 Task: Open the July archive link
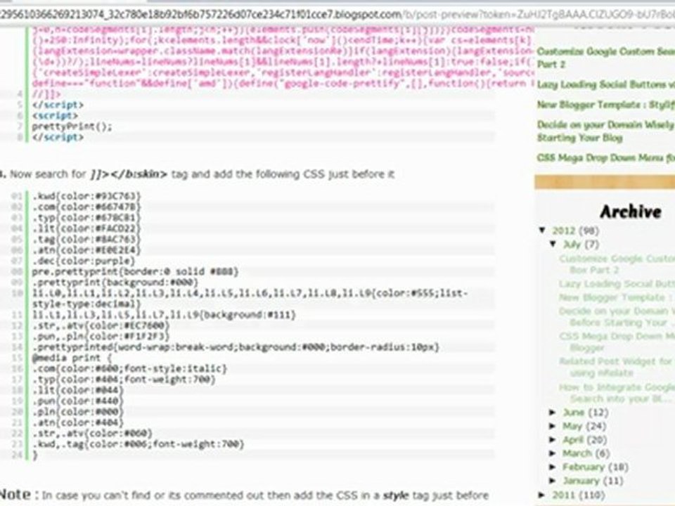pyautogui.click(x=572, y=245)
